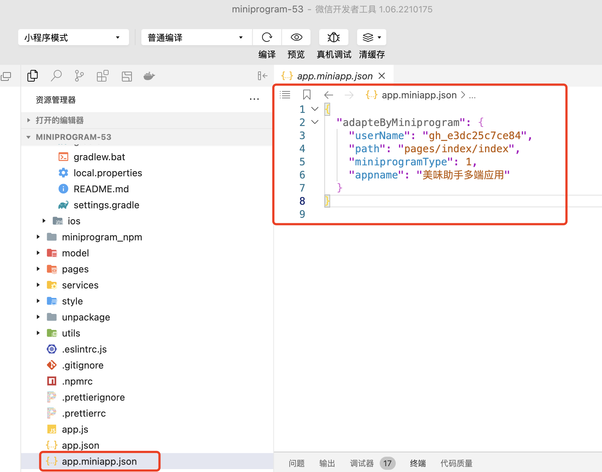The image size is (602, 472).
Task: Open app.js in the file tree
Action: pos(75,429)
